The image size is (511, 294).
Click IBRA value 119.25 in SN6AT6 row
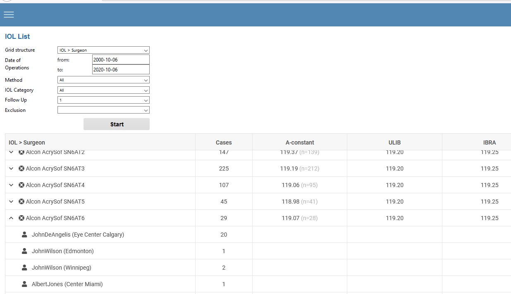pyautogui.click(x=490, y=218)
